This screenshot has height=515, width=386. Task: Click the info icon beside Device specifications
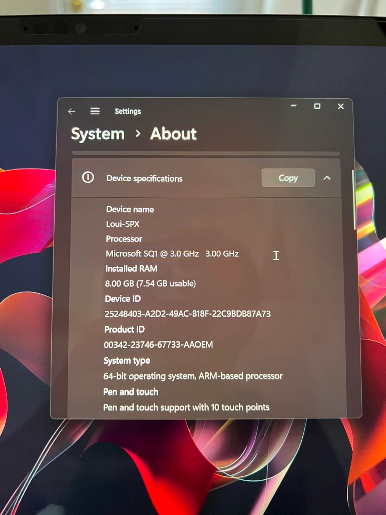click(x=88, y=177)
